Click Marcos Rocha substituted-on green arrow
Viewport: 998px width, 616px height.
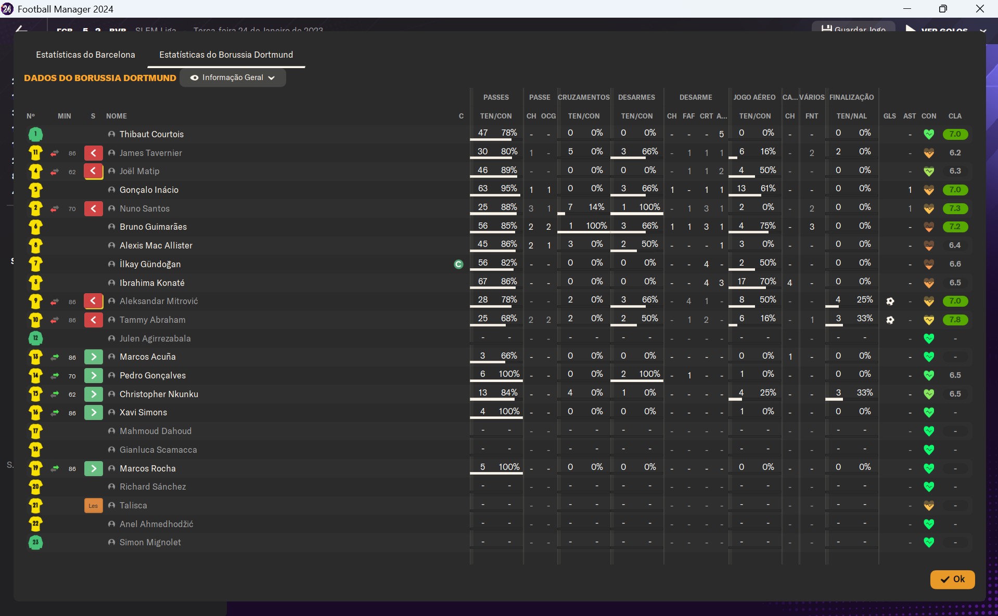pyautogui.click(x=93, y=468)
